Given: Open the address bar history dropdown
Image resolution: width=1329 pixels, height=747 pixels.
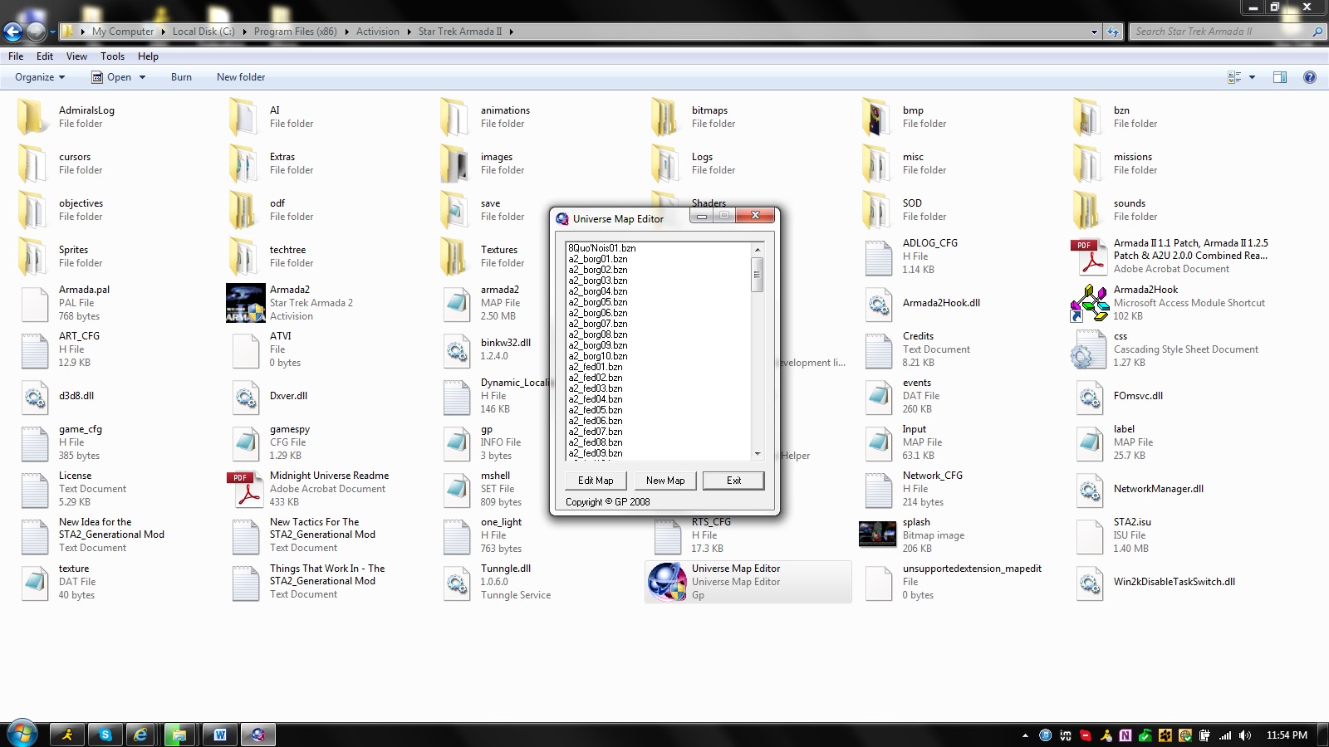Looking at the screenshot, I should [1094, 32].
